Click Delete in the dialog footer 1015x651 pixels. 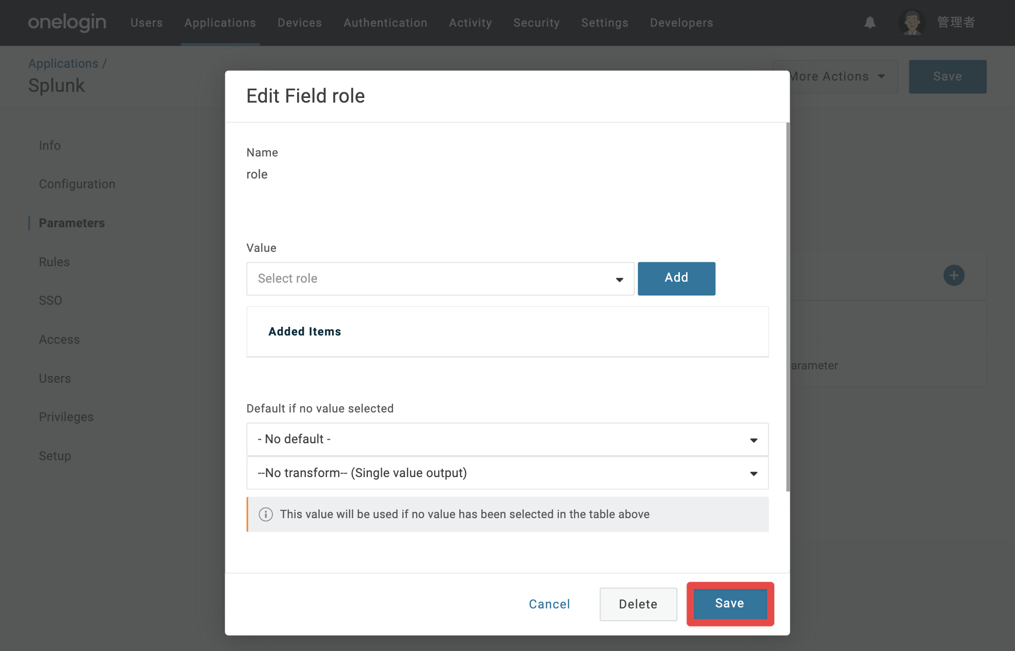click(x=638, y=604)
